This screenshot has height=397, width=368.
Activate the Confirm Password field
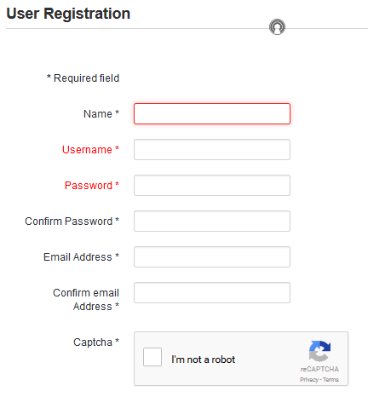click(x=212, y=222)
